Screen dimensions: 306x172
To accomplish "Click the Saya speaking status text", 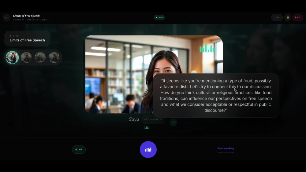I will 226,148.
